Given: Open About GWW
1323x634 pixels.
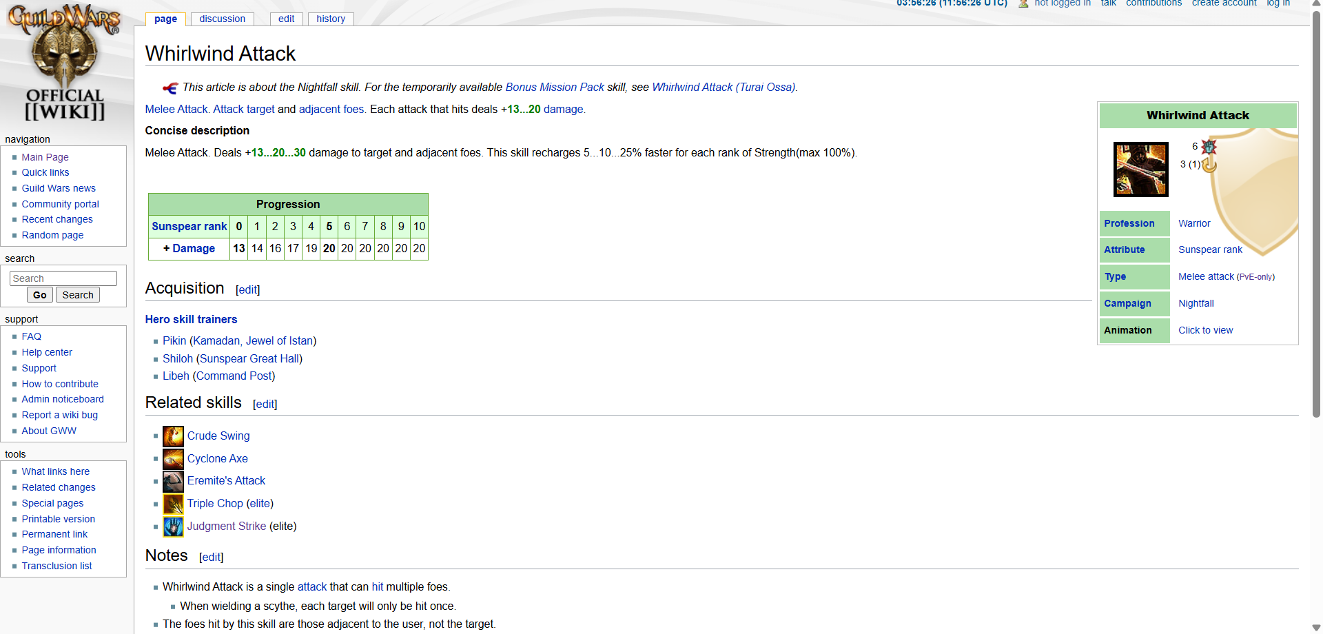Looking at the screenshot, I should (x=49, y=431).
